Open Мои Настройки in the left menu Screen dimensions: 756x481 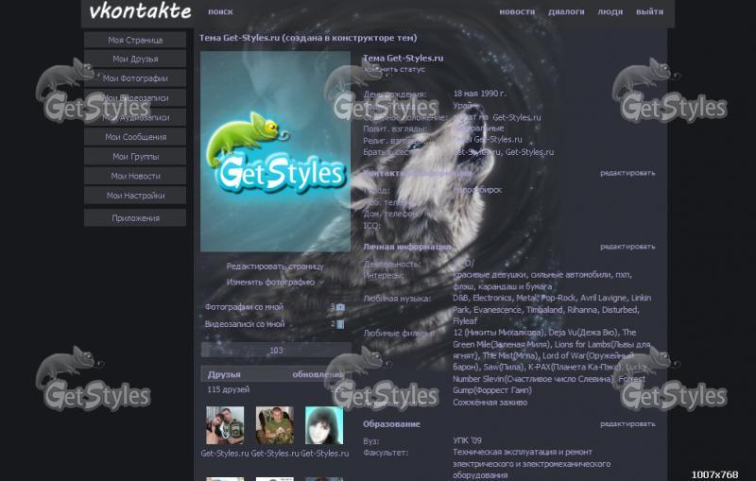[135, 196]
